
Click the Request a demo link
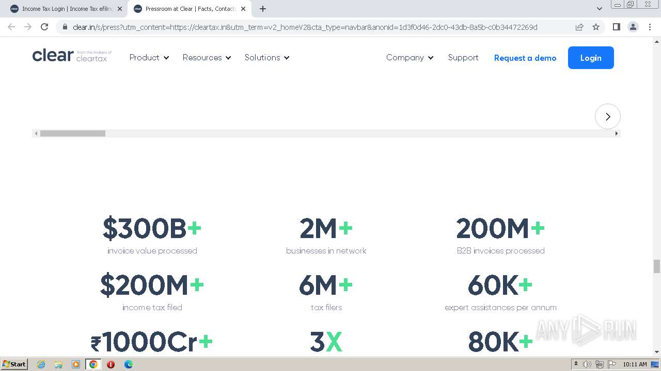click(525, 58)
